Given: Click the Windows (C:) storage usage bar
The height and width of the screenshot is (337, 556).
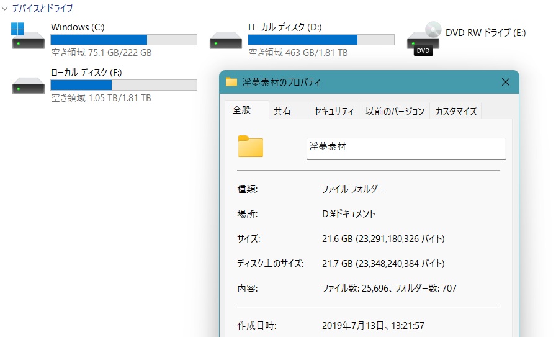Looking at the screenshot, I should 123,40.
